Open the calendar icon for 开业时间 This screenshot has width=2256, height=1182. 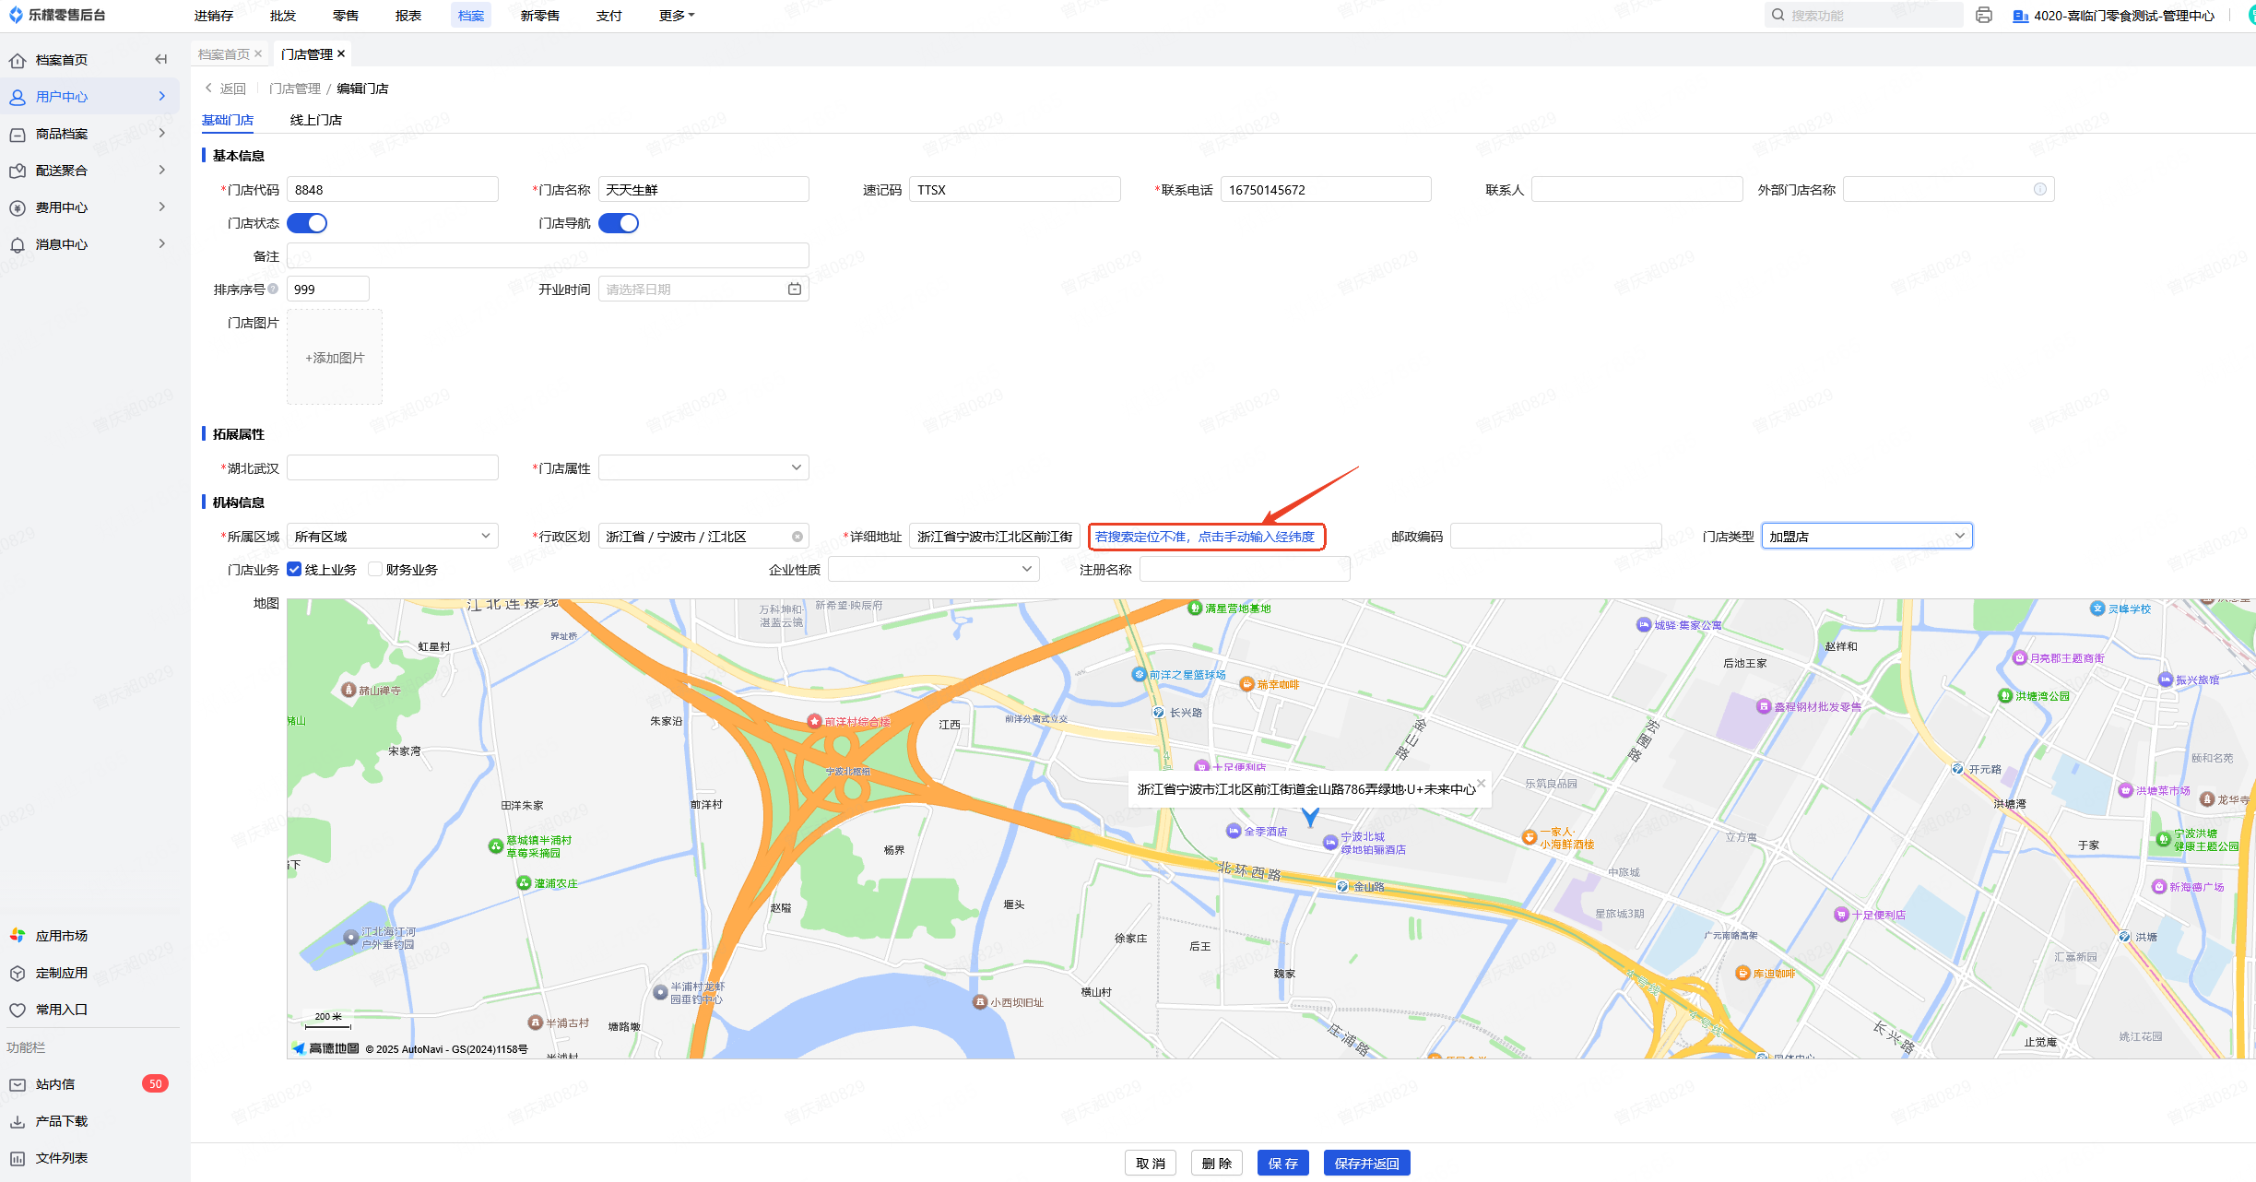795,290
